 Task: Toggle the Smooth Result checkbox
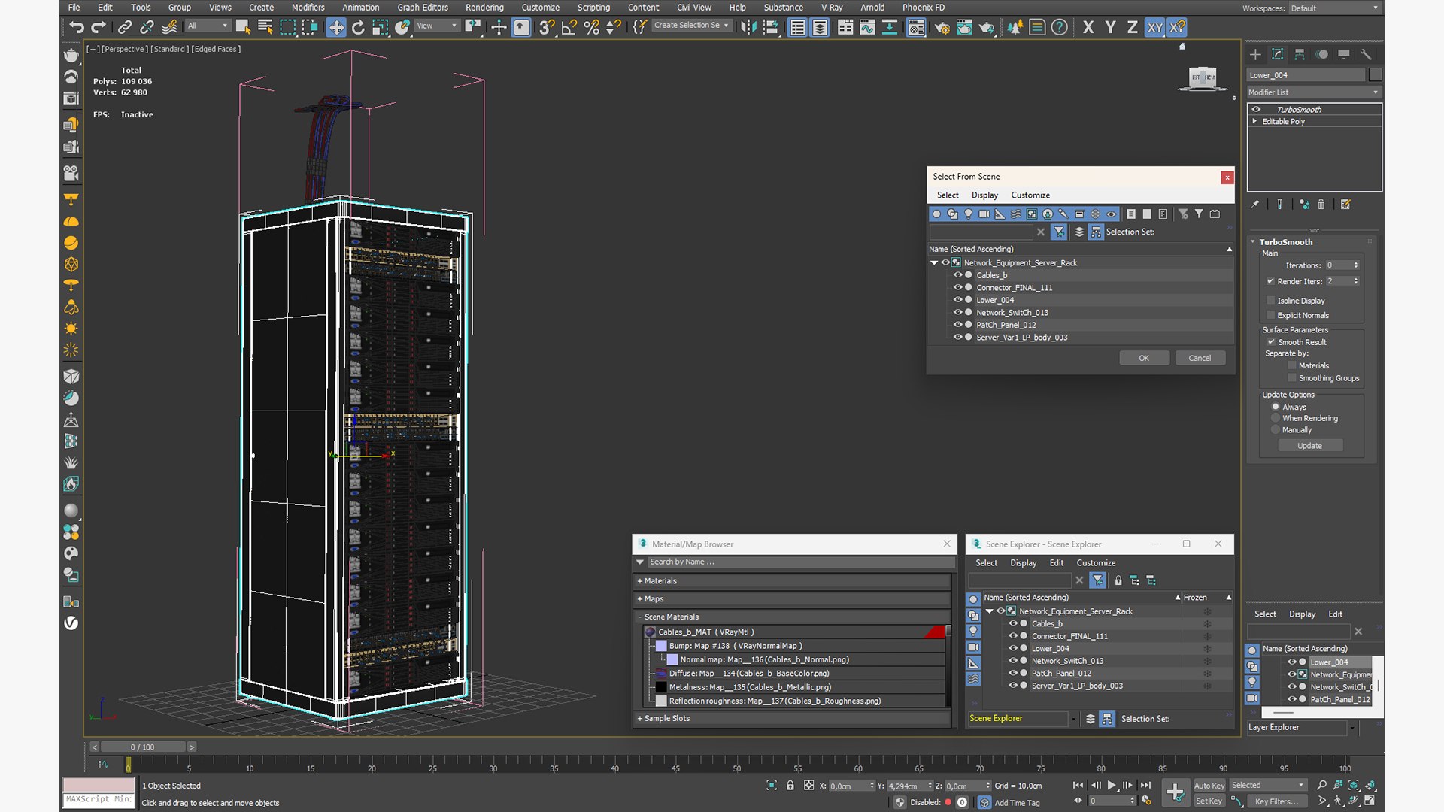(1272, 342)
